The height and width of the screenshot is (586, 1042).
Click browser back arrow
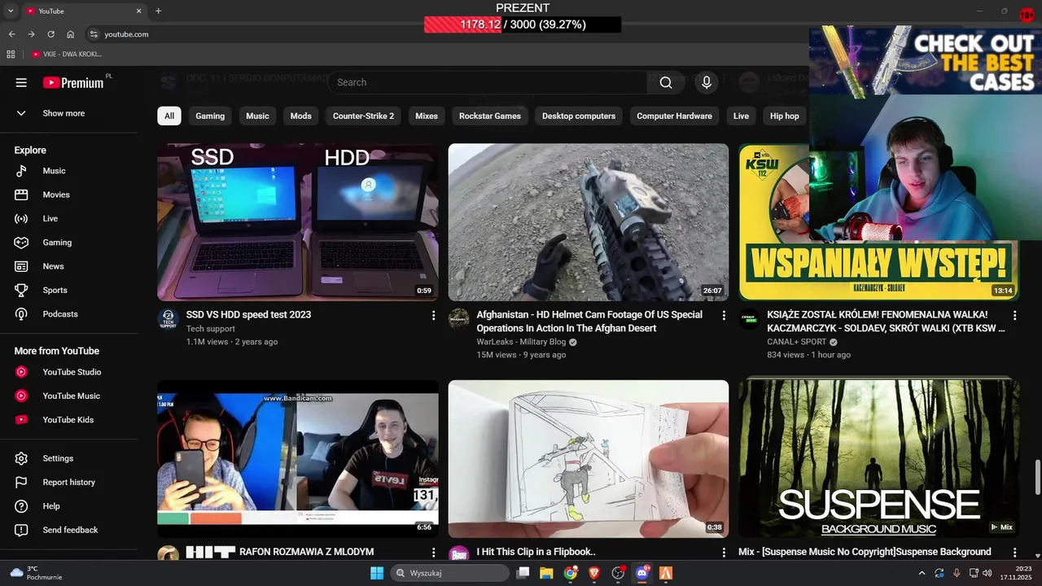pos(11,34)
